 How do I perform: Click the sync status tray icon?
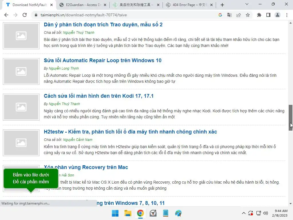click(251, 213)
